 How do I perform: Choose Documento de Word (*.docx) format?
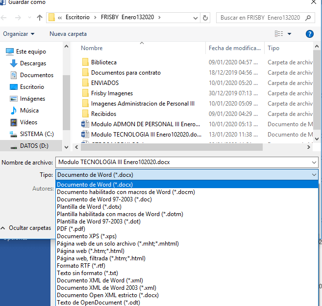click(x=187, y=184)
